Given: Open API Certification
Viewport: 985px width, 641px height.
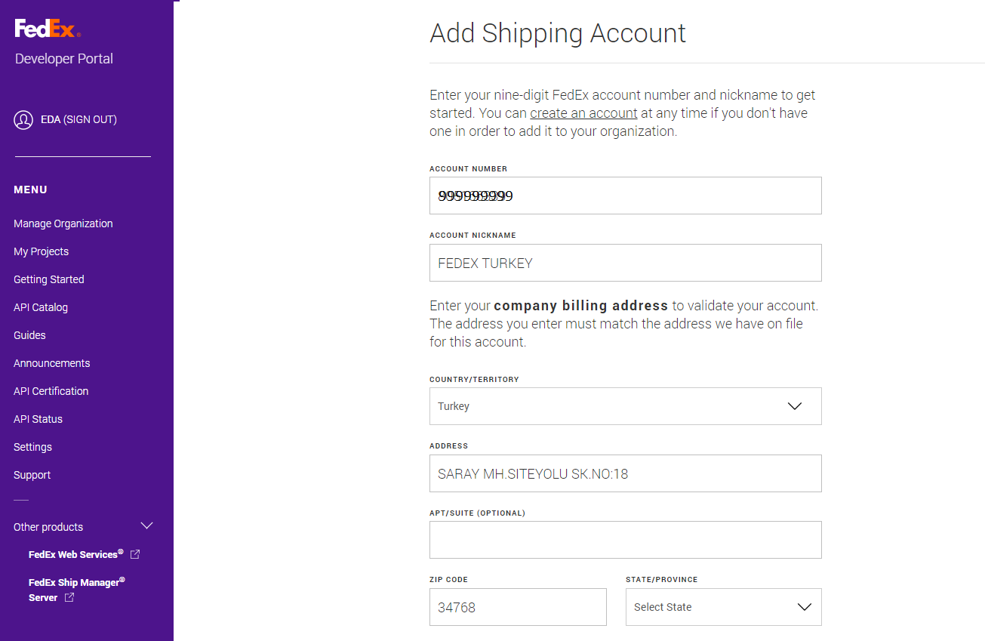Looking at the screenshot, I should (x=51, y=391).
